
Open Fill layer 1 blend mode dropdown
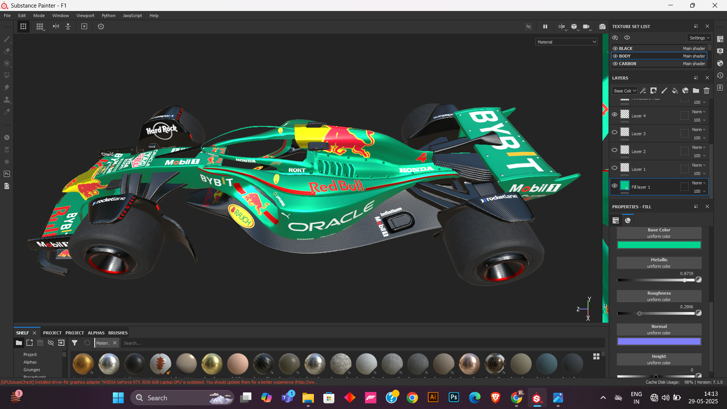699,183
